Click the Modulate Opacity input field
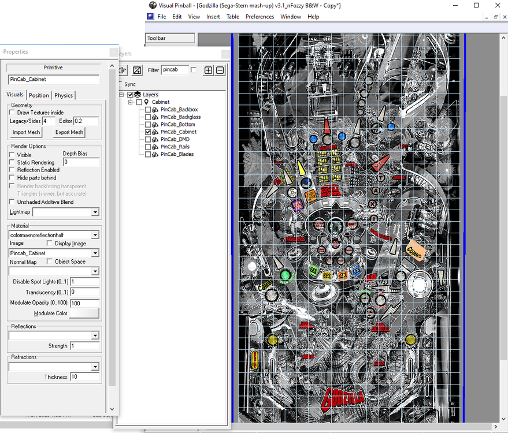This screenshot has height=433, width=508. tap(84, 303)
